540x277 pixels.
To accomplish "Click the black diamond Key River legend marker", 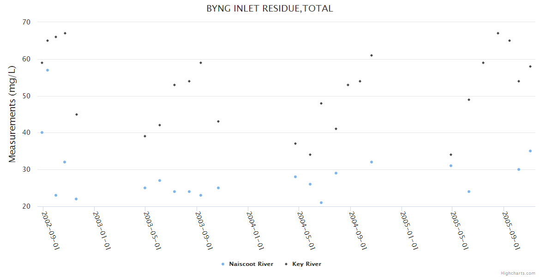I will tap(286, 264).
